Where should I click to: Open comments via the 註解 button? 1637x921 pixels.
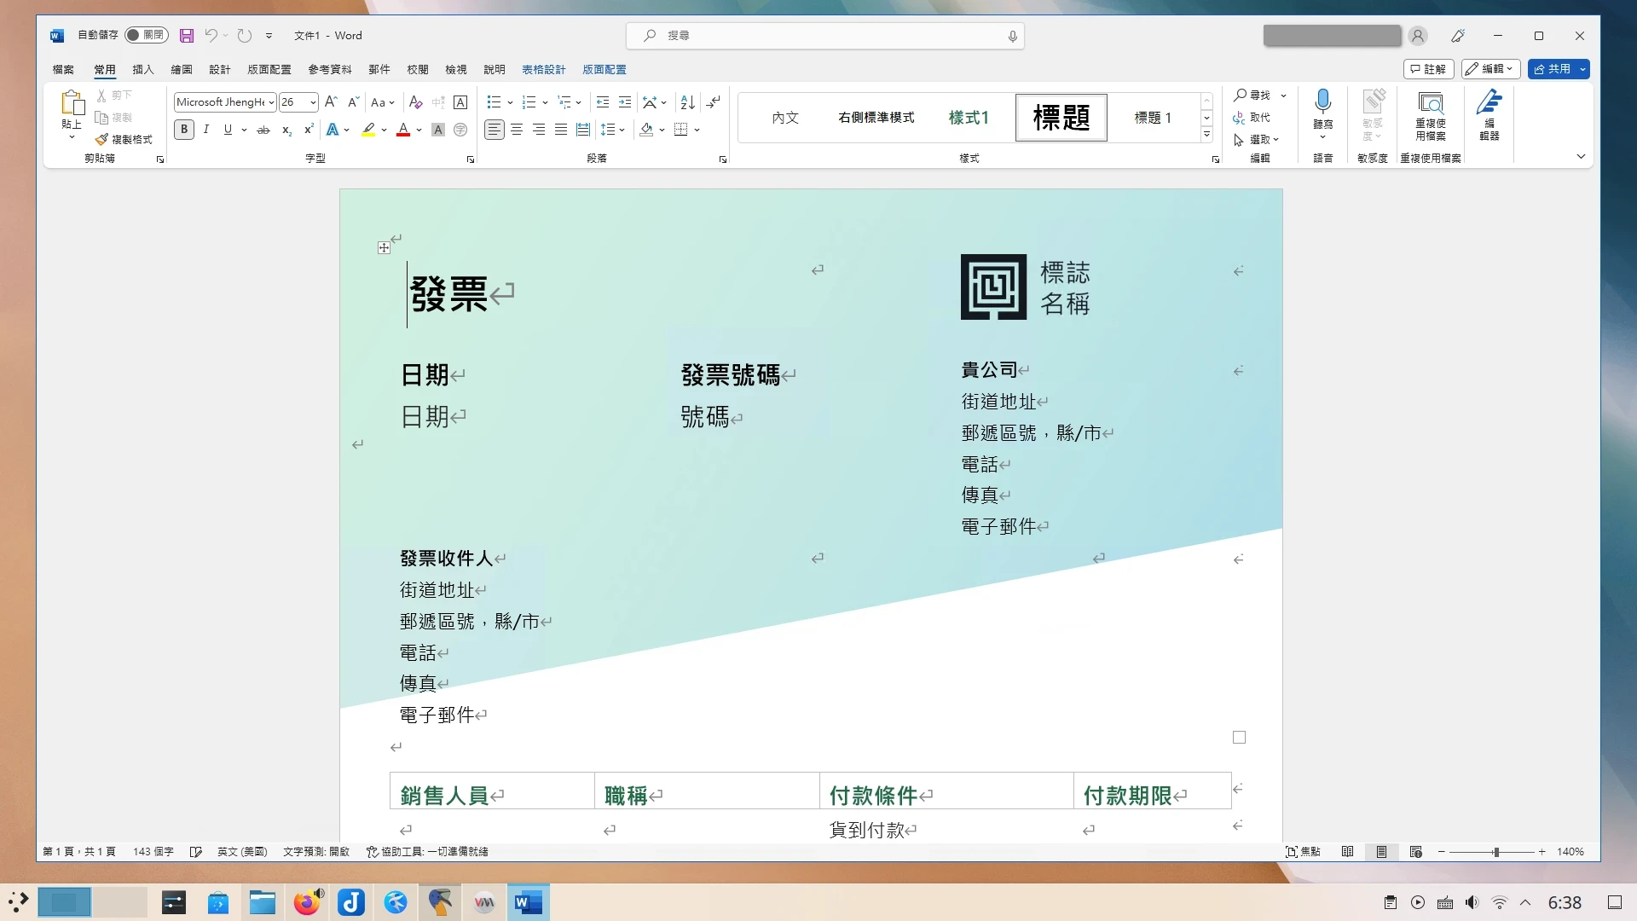pos(1427,69)
